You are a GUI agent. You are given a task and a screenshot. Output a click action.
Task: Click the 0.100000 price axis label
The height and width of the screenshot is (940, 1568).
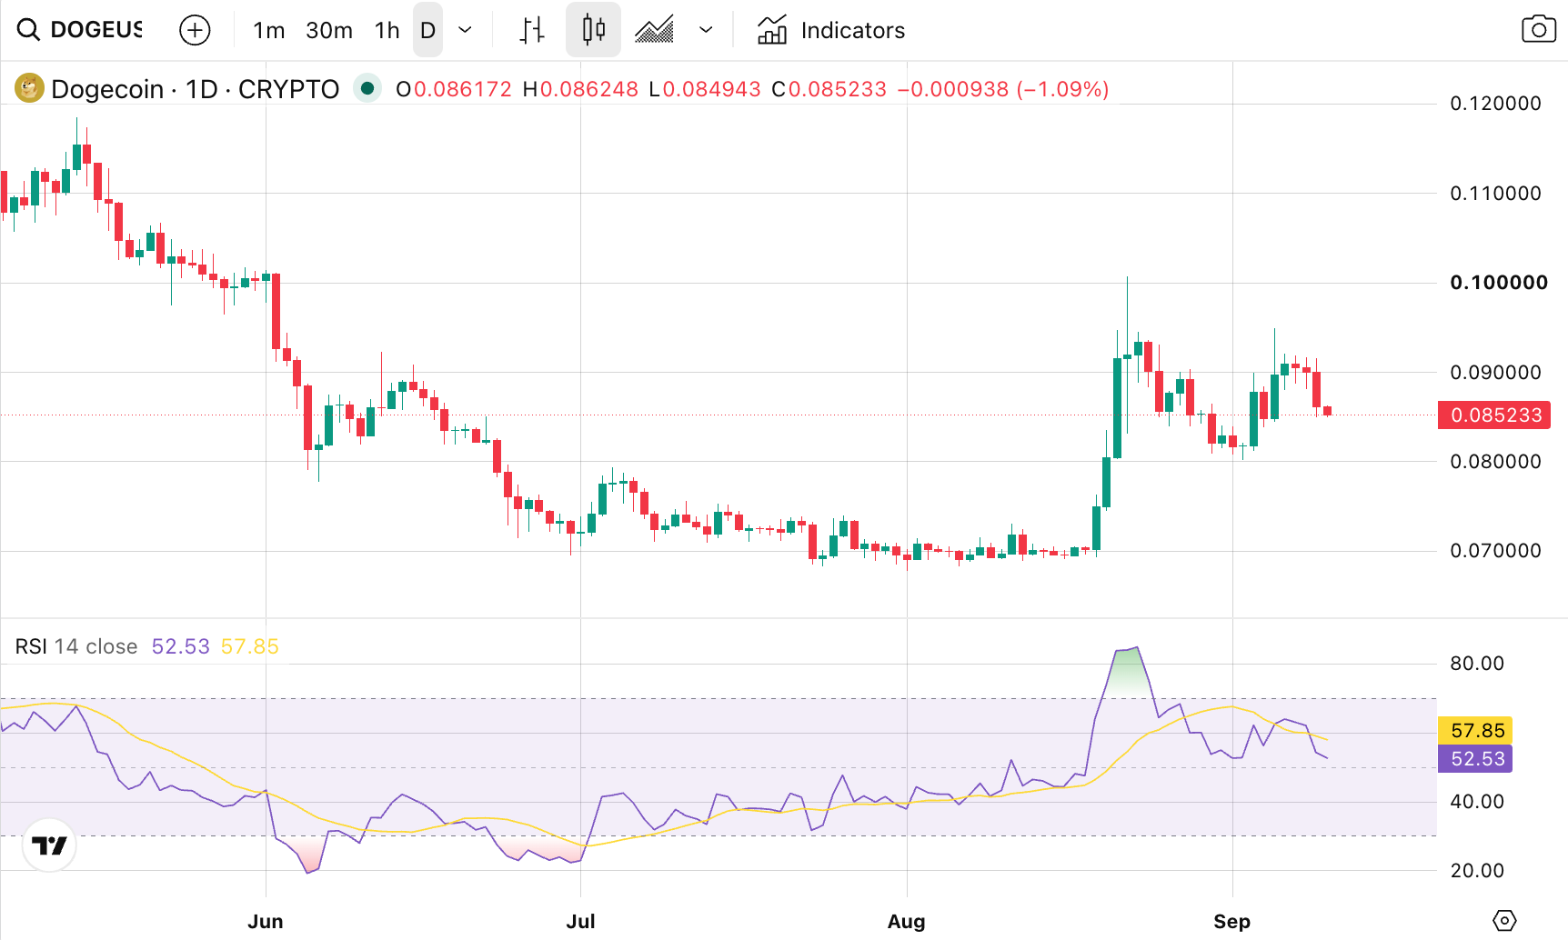(1498, 283)
